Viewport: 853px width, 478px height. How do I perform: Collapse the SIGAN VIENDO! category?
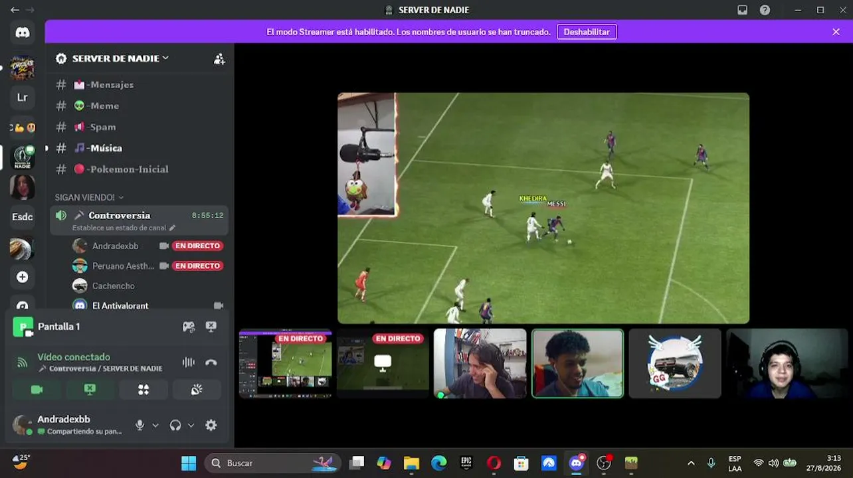coord(89,198)
